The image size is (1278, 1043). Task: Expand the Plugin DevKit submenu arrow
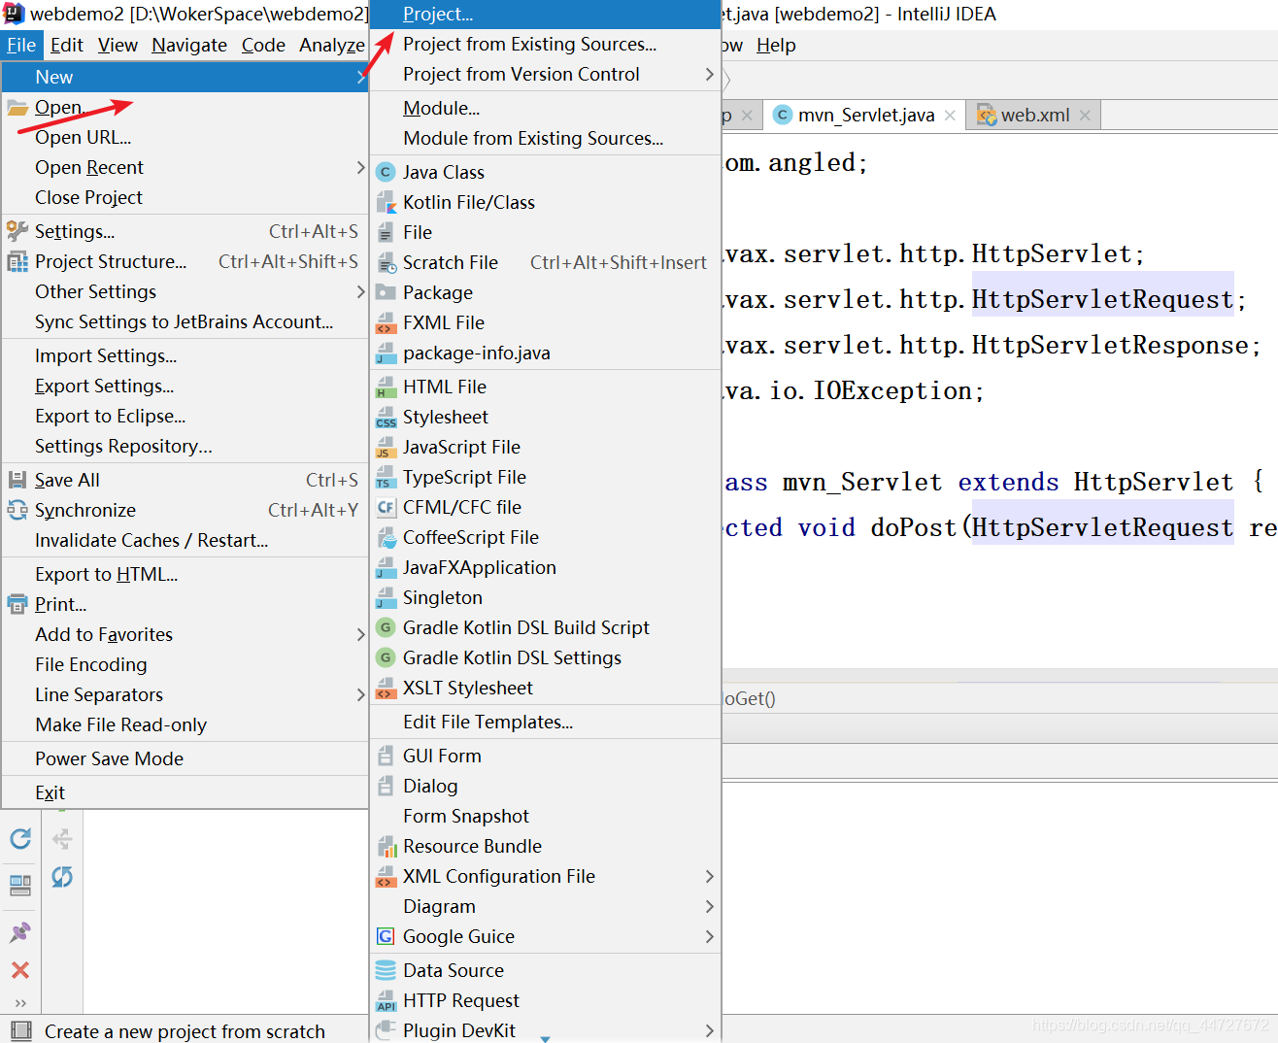coord(709,1030)
